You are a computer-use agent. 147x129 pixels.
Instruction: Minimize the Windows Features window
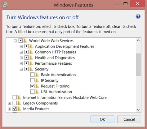(117, 5)
